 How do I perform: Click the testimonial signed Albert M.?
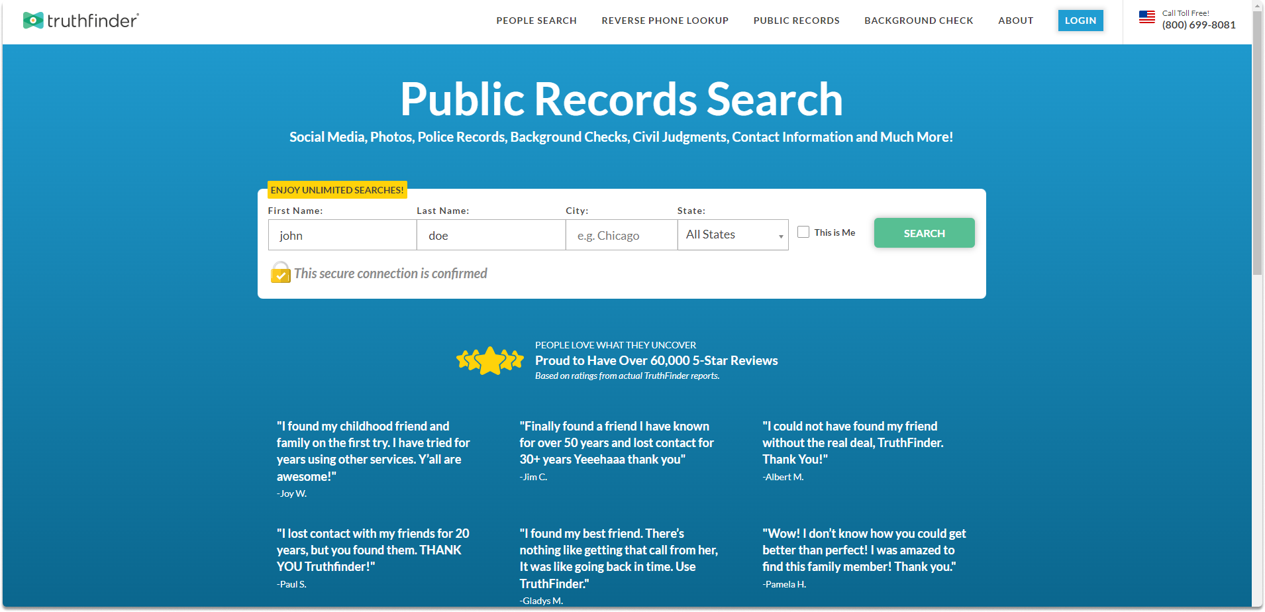[853, 451]
